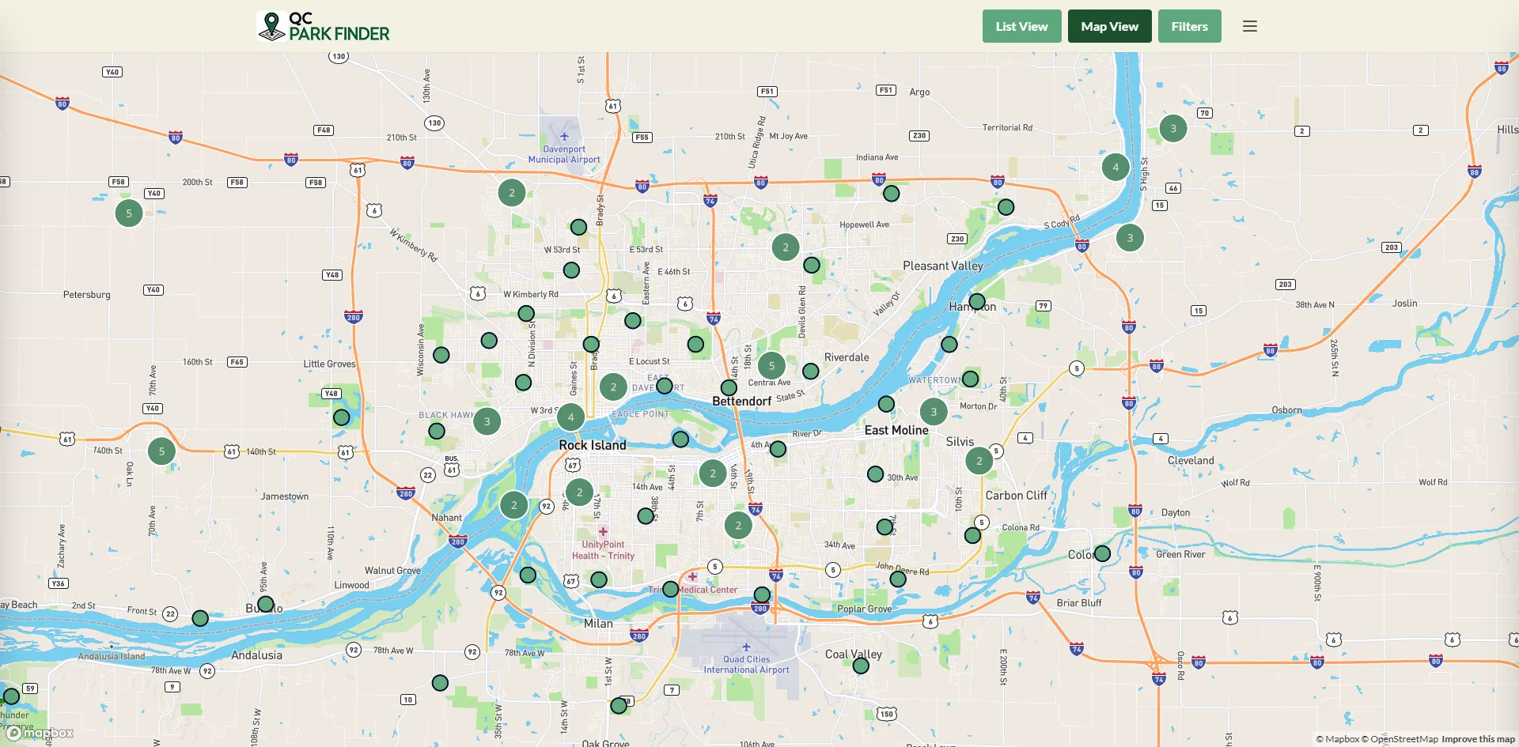Click park marker near Wisconsin Ave
The height and width of the screenshot is (747, 1519).
coord(441,355)
